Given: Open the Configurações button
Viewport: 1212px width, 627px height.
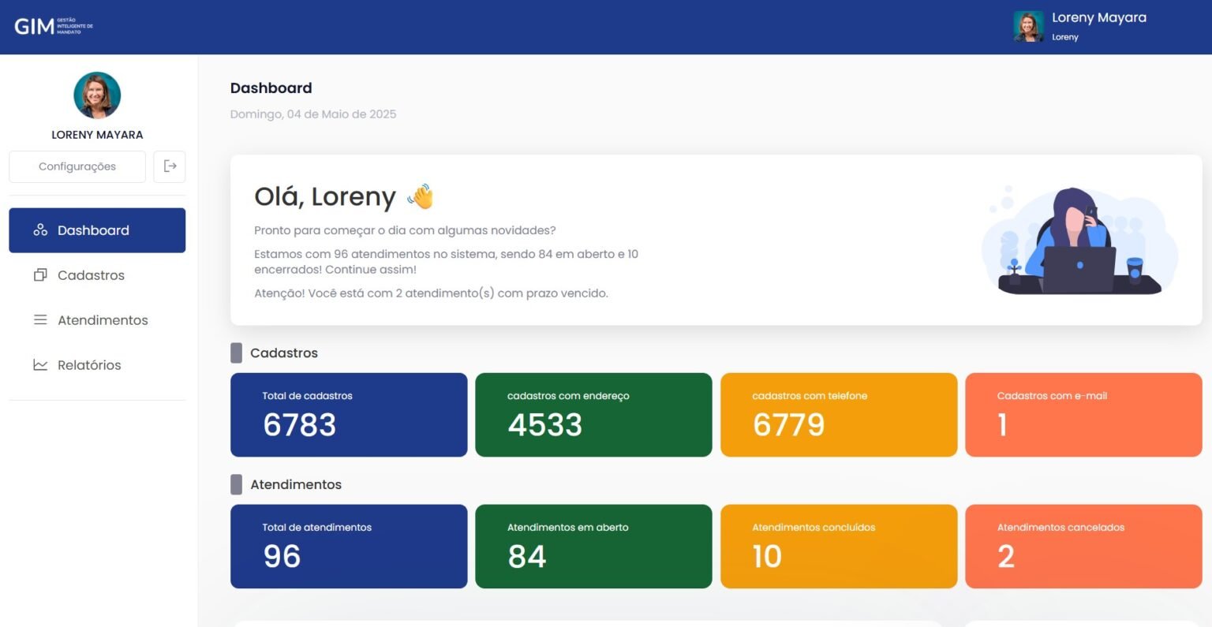Looking at the screenshot, I should (77, 166).
